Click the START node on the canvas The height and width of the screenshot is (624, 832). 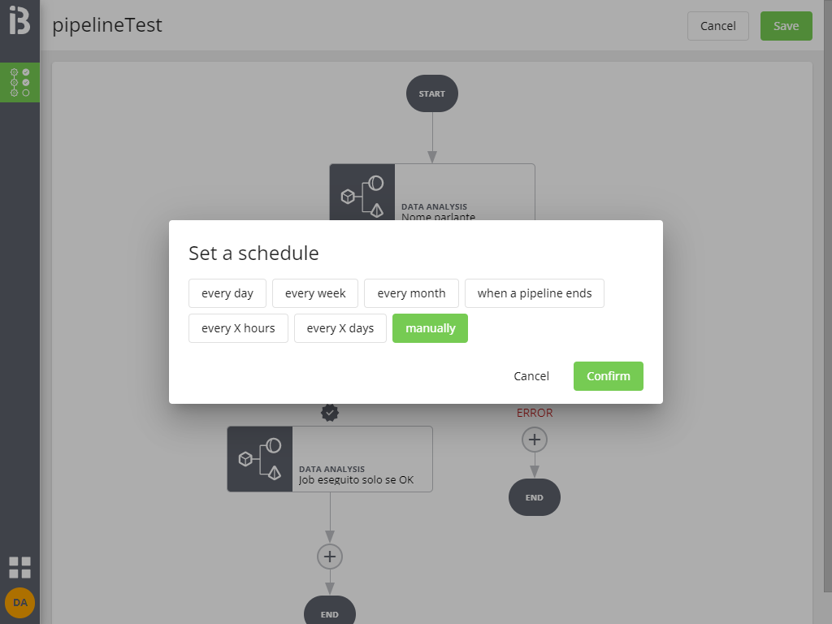click(431, 93)
